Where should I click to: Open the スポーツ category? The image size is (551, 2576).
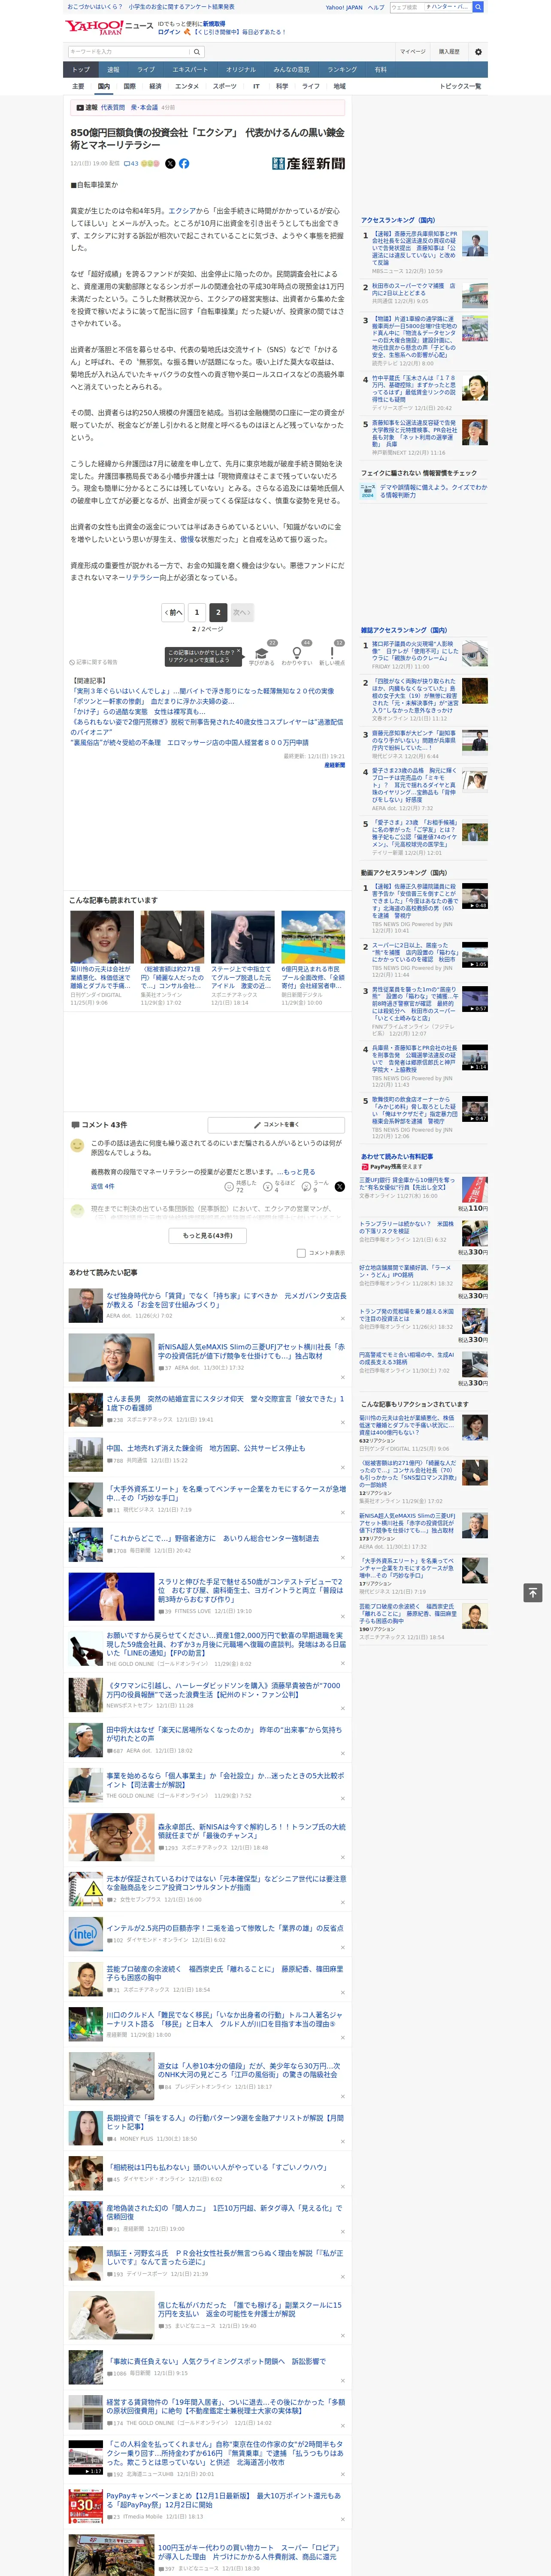click(225, 86)
